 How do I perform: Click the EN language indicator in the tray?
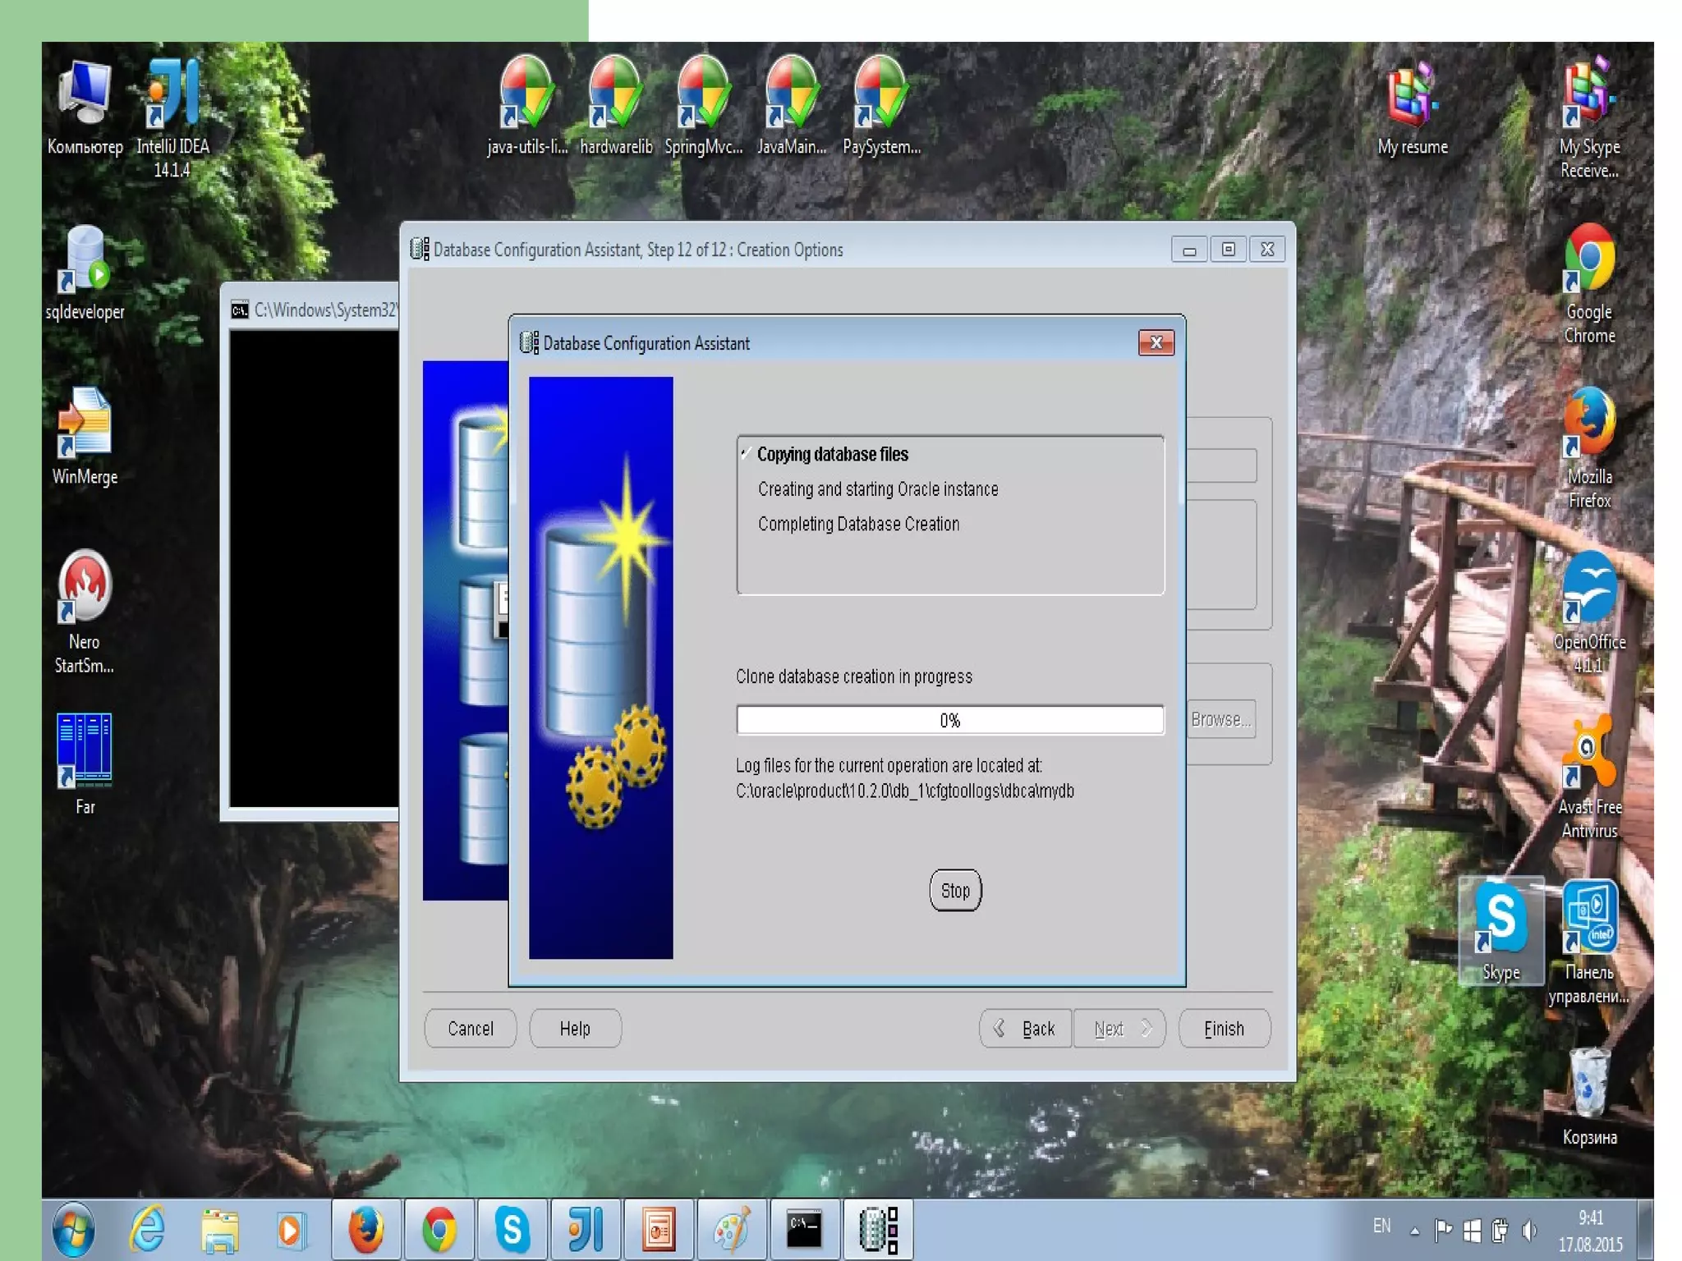[1381, 1227]
